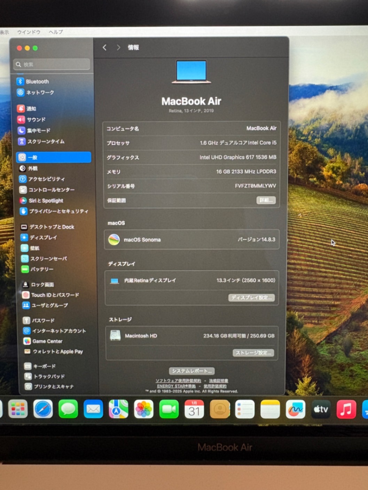Open 集中モード settings in sidebar
This screenshot has width=368, height=490.
(x=34, y=131)
